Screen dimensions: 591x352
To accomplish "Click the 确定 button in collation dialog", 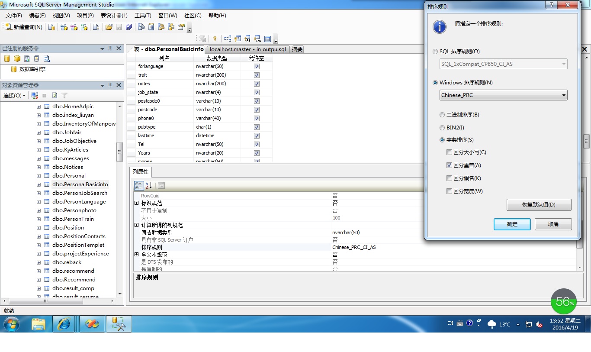I will (x=512, y=224).
